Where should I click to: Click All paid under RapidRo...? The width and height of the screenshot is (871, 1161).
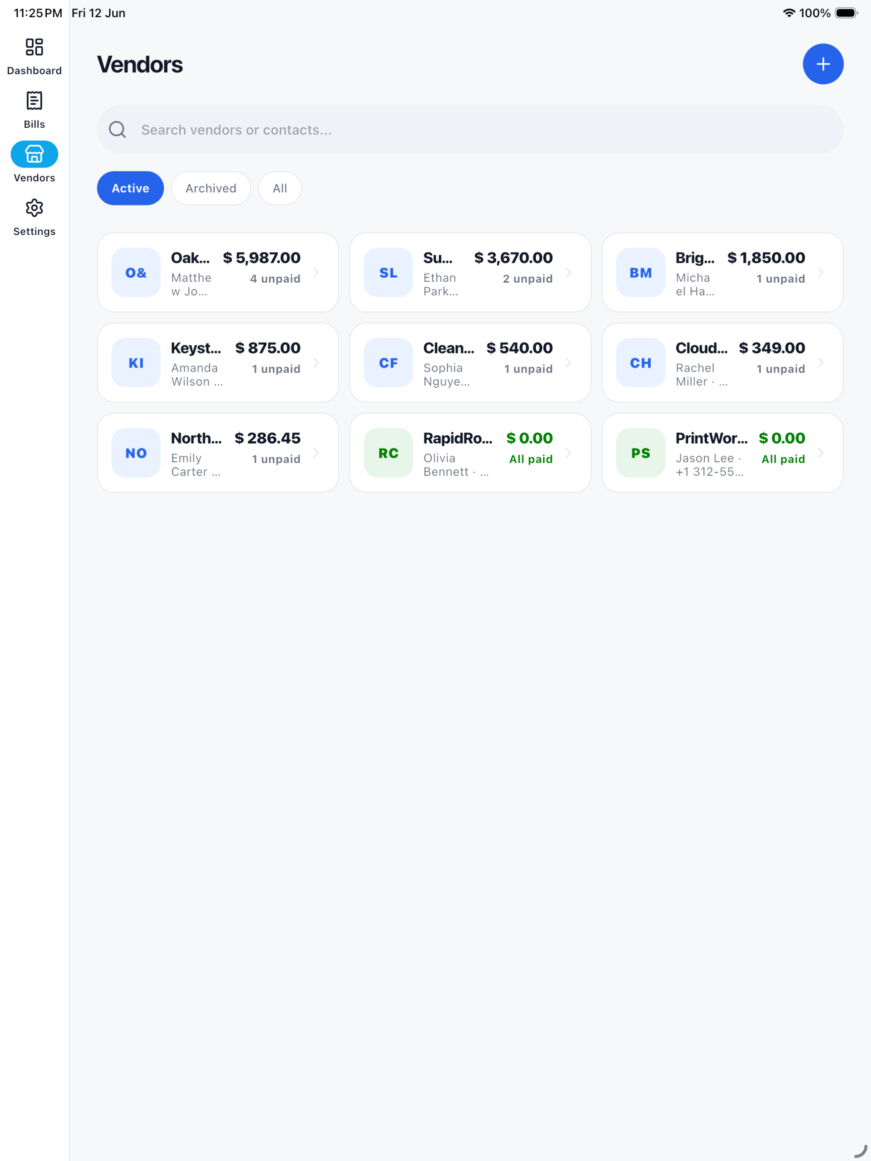531,459
